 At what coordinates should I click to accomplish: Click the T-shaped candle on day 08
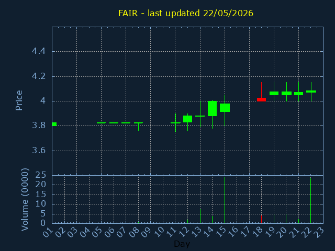pyautogui.click(x=138, y=123)
